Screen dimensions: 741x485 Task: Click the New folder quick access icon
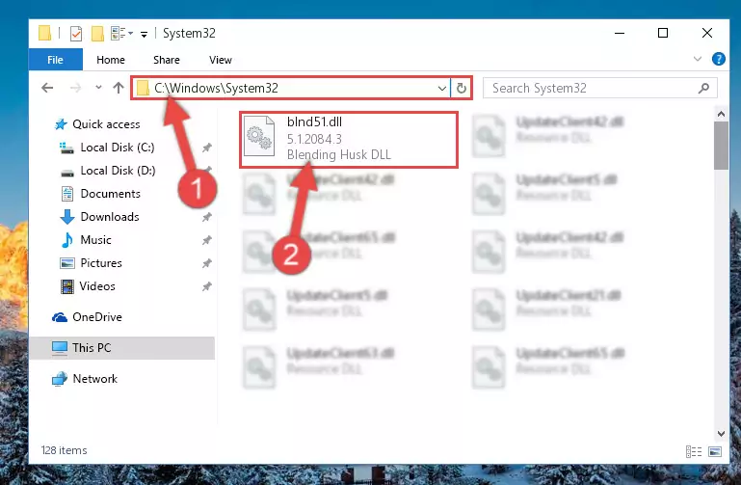tap(97, 34)
